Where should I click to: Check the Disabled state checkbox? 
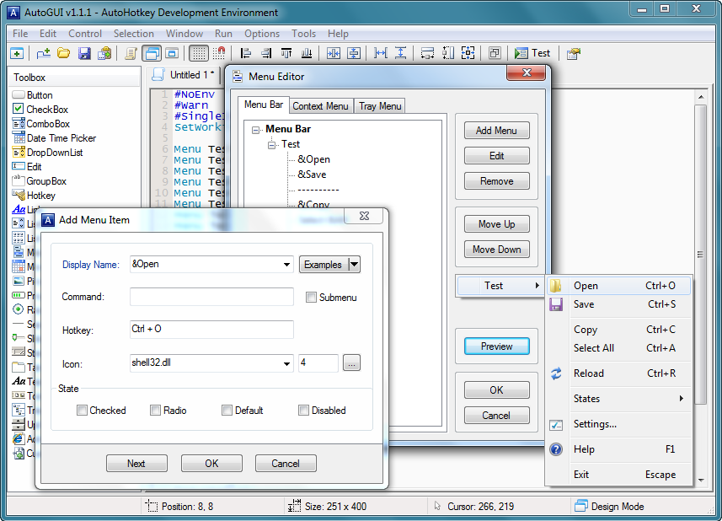[x=303, y=410]
